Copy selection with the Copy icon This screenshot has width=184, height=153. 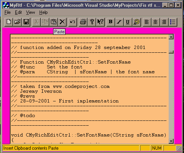(45, 22)
